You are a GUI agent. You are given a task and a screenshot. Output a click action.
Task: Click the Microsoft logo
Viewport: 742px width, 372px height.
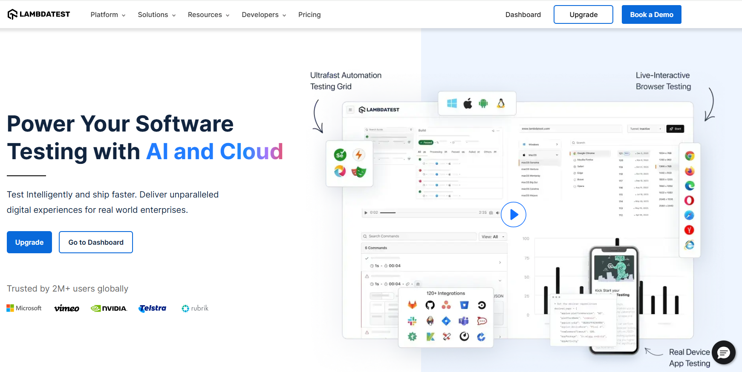pyautogui.click(x=24, y=308)
